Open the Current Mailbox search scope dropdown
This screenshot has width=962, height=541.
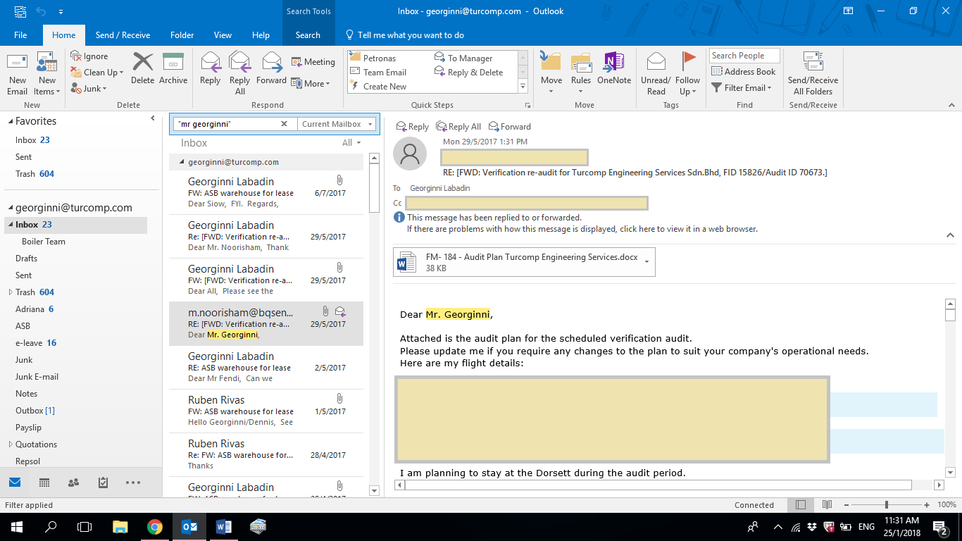pyautogui.click(x=337, y=124)
